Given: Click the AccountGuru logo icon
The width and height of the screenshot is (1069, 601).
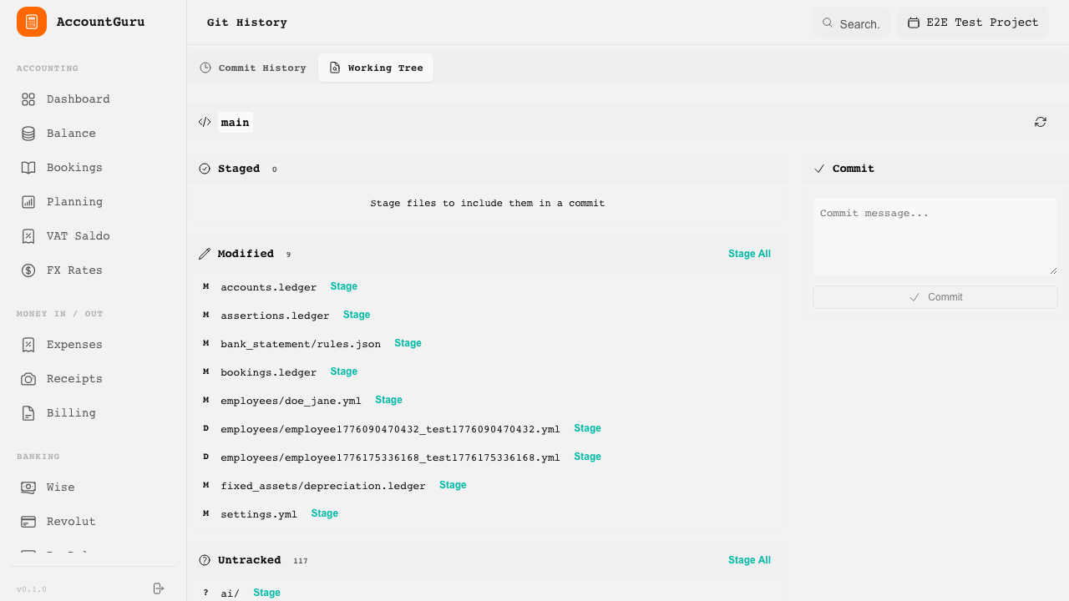Looking at the screenshot, I should (x=32, y=22).
